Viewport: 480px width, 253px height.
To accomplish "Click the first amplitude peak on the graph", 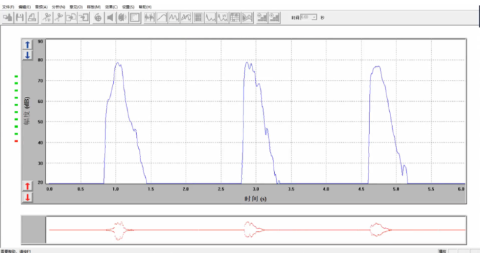I will 117,63.
